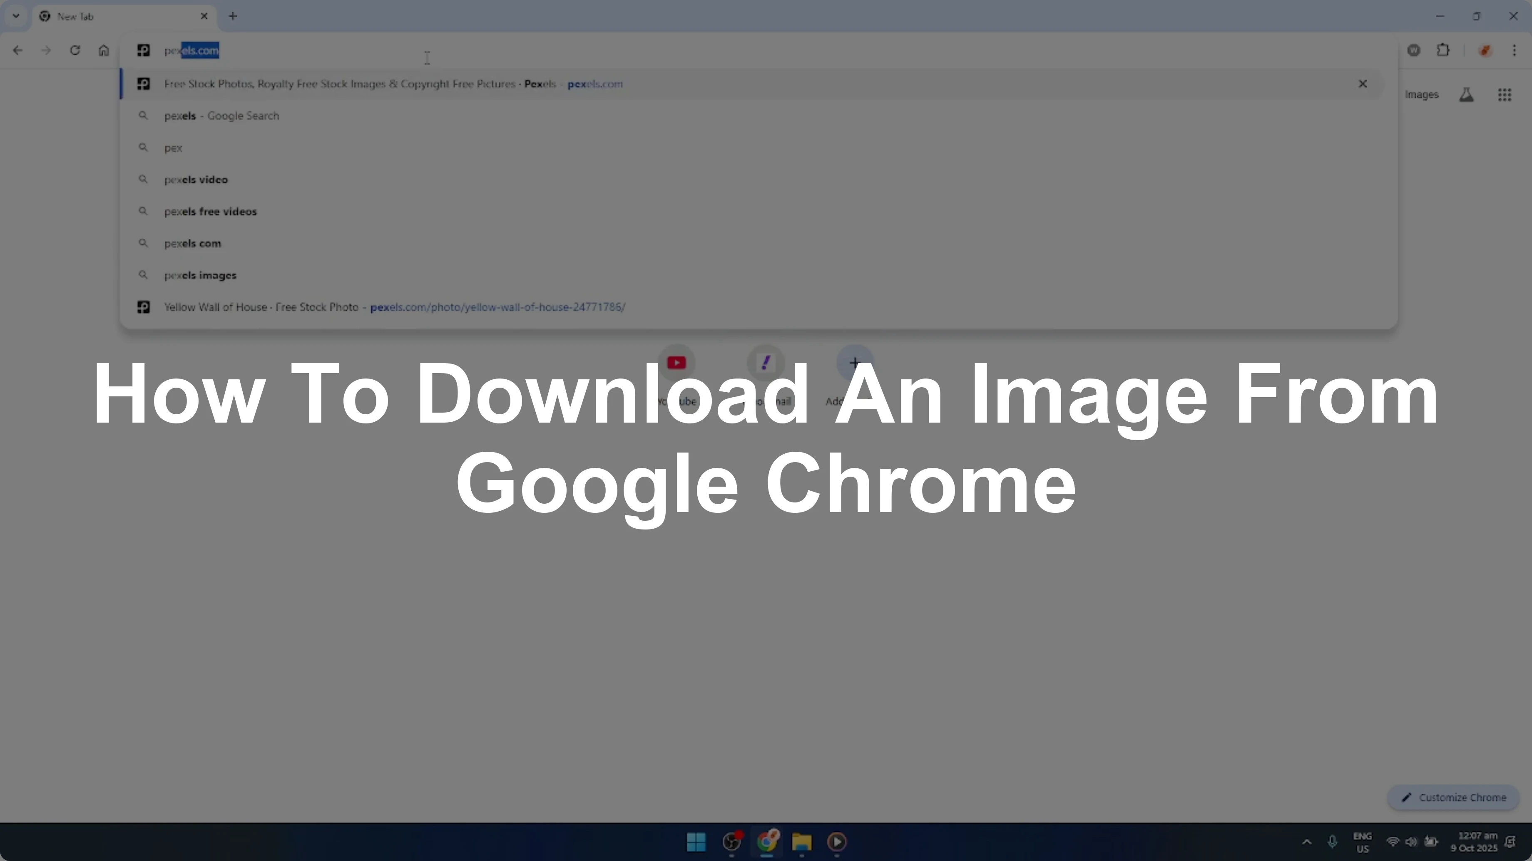The width and height of the screenshot is (1532, 861).
Task: Open the Extensions puzzle icon
Action: click(1443, 50)
